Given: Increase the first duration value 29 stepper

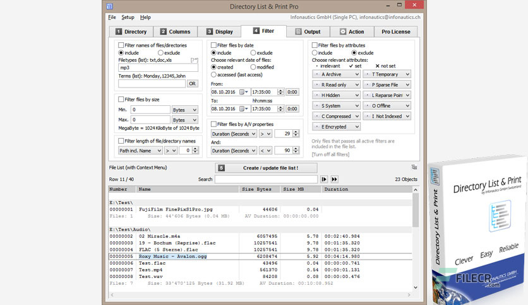Looking at the screenshot, I should tap(296, 132).
